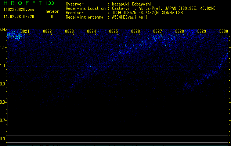The image size is (231, 146).
Task: Click the 0.8 kHz axis label
Action: click(x=3, y=102)
